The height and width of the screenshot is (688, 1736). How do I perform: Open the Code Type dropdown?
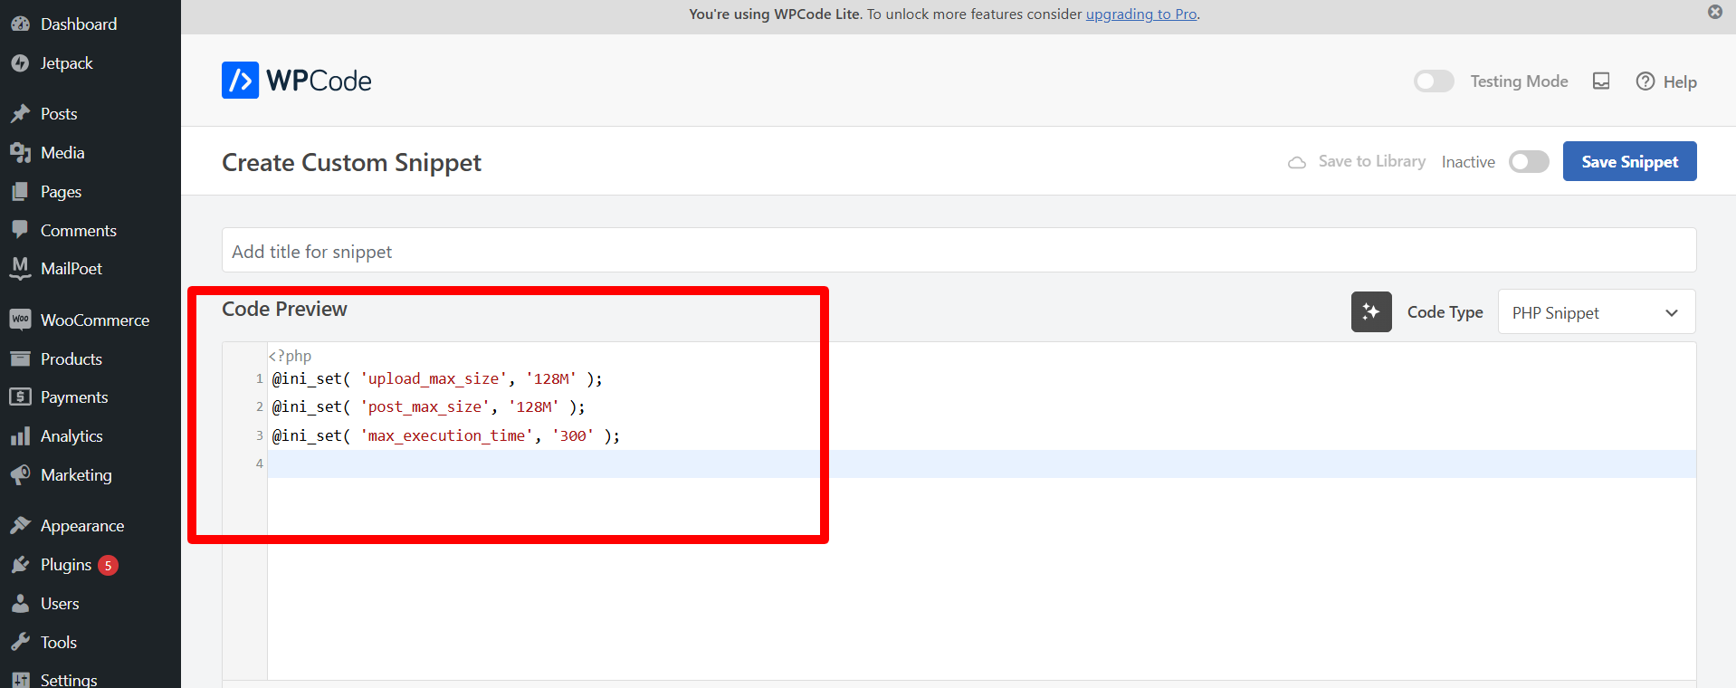pyautogui.click(x=1596, y=312)
